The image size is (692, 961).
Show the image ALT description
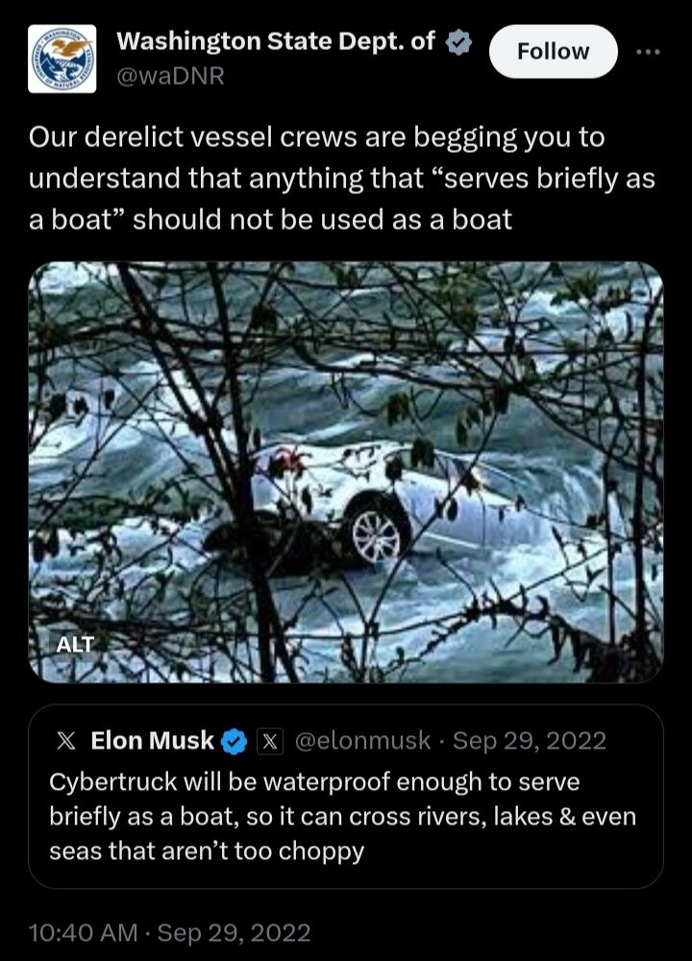(x=75, y=644)
